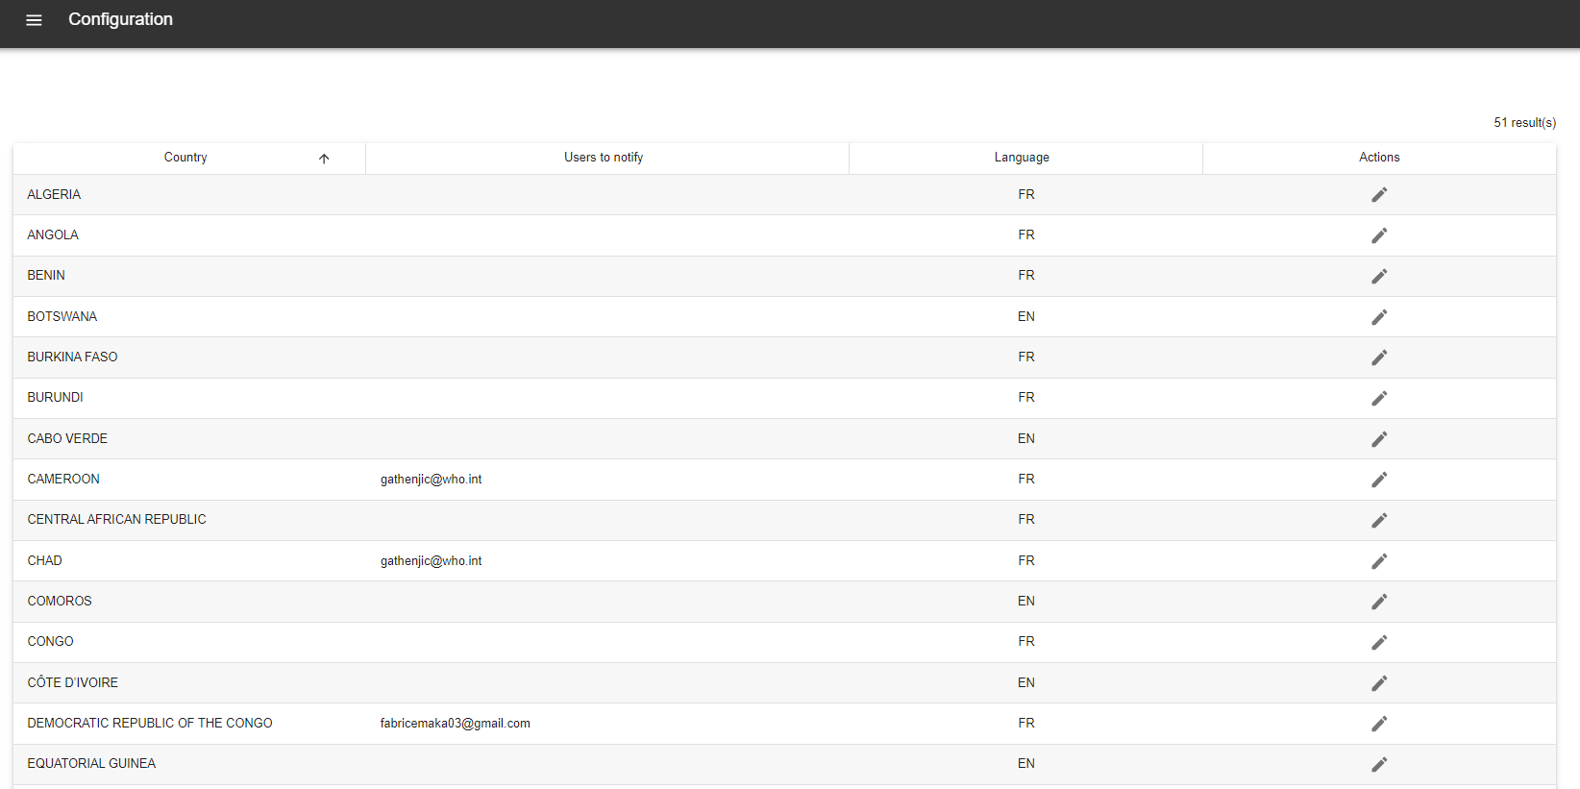The image size is (1580, 789).
Task: Open the hamburger navigation menu
Action: pyautogui.click(x=34, y=20)
